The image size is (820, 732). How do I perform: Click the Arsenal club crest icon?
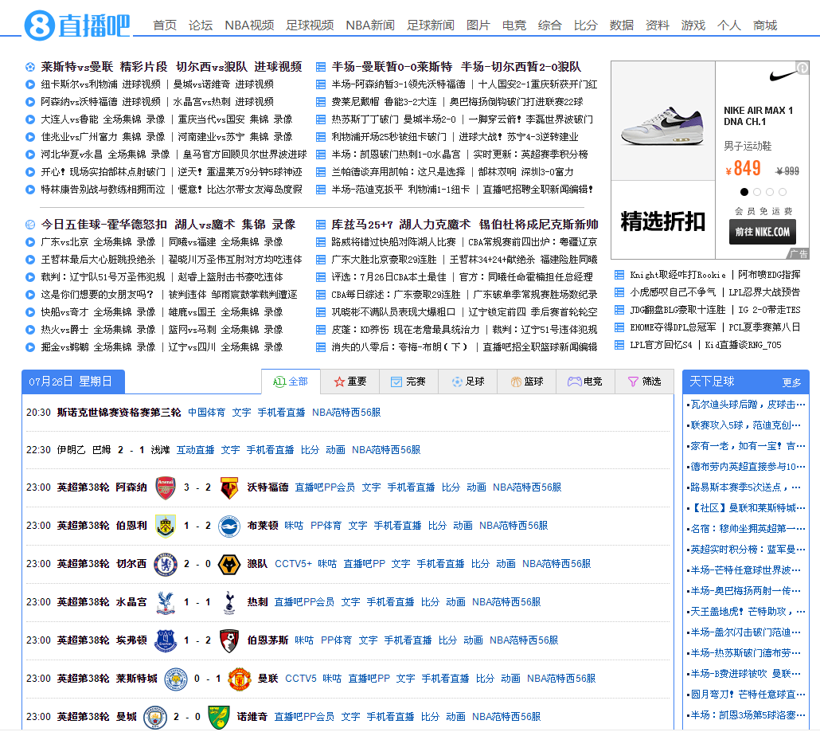click(x=166, y=487)
